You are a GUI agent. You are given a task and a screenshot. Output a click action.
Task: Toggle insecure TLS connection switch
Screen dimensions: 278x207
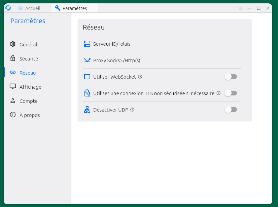[231, 93]
